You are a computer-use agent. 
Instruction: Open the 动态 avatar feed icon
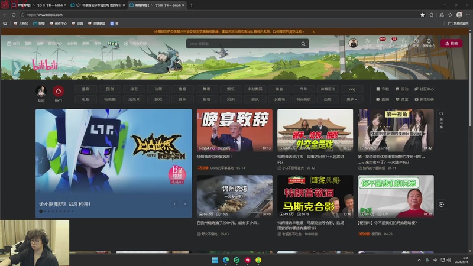[x=41, y=91]
